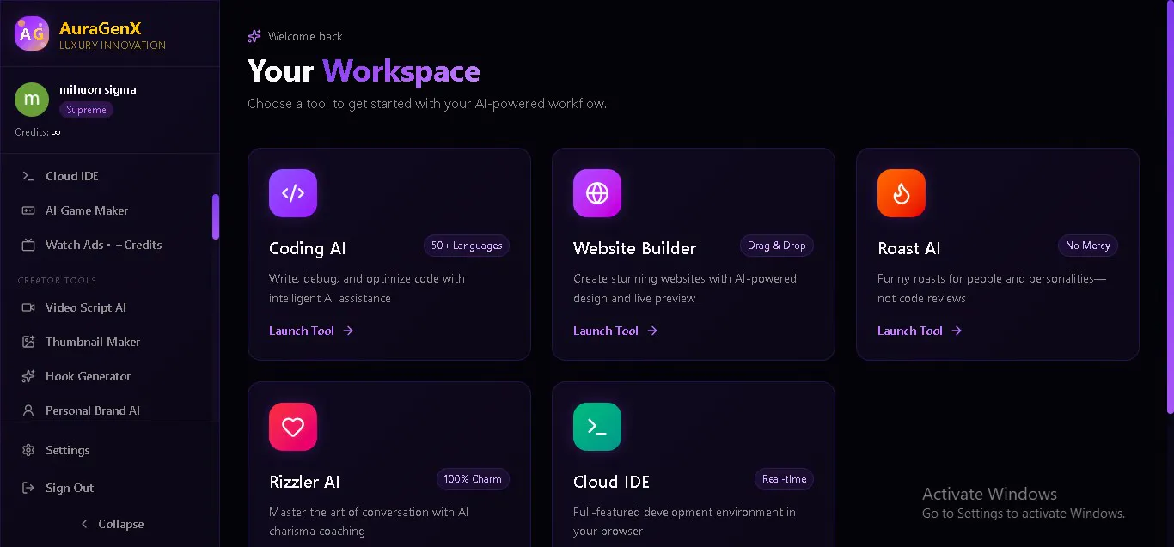This screenshot has width=1174, height=547.
Task: Click the Roast AI card title
Action: (908, 248)
